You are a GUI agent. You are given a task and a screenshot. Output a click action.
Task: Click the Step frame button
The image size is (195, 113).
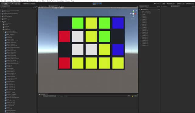pyautogui.click(x=101, y=4)
